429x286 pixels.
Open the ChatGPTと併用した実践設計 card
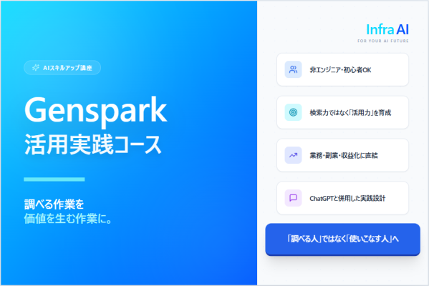click(x=342, y=198)
